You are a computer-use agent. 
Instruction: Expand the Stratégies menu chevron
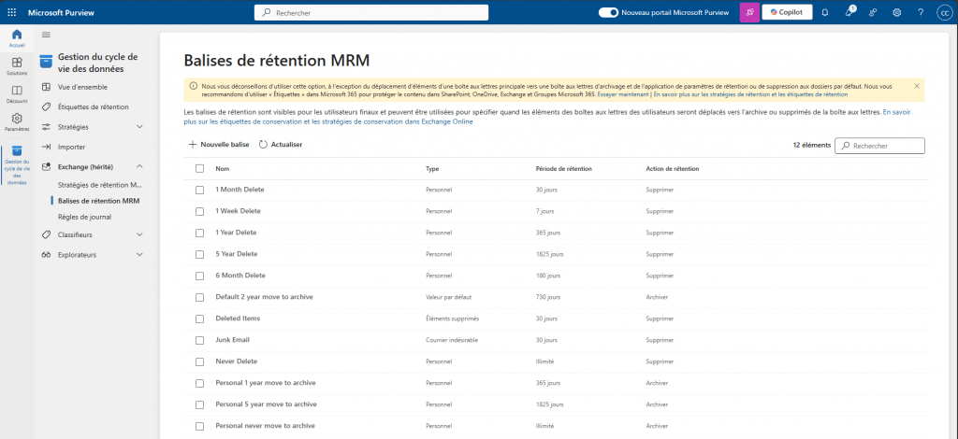(x=140, y=126)
